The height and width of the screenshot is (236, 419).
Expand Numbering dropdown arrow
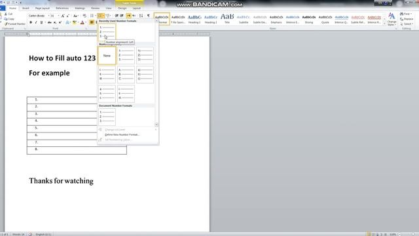point(103,16)
